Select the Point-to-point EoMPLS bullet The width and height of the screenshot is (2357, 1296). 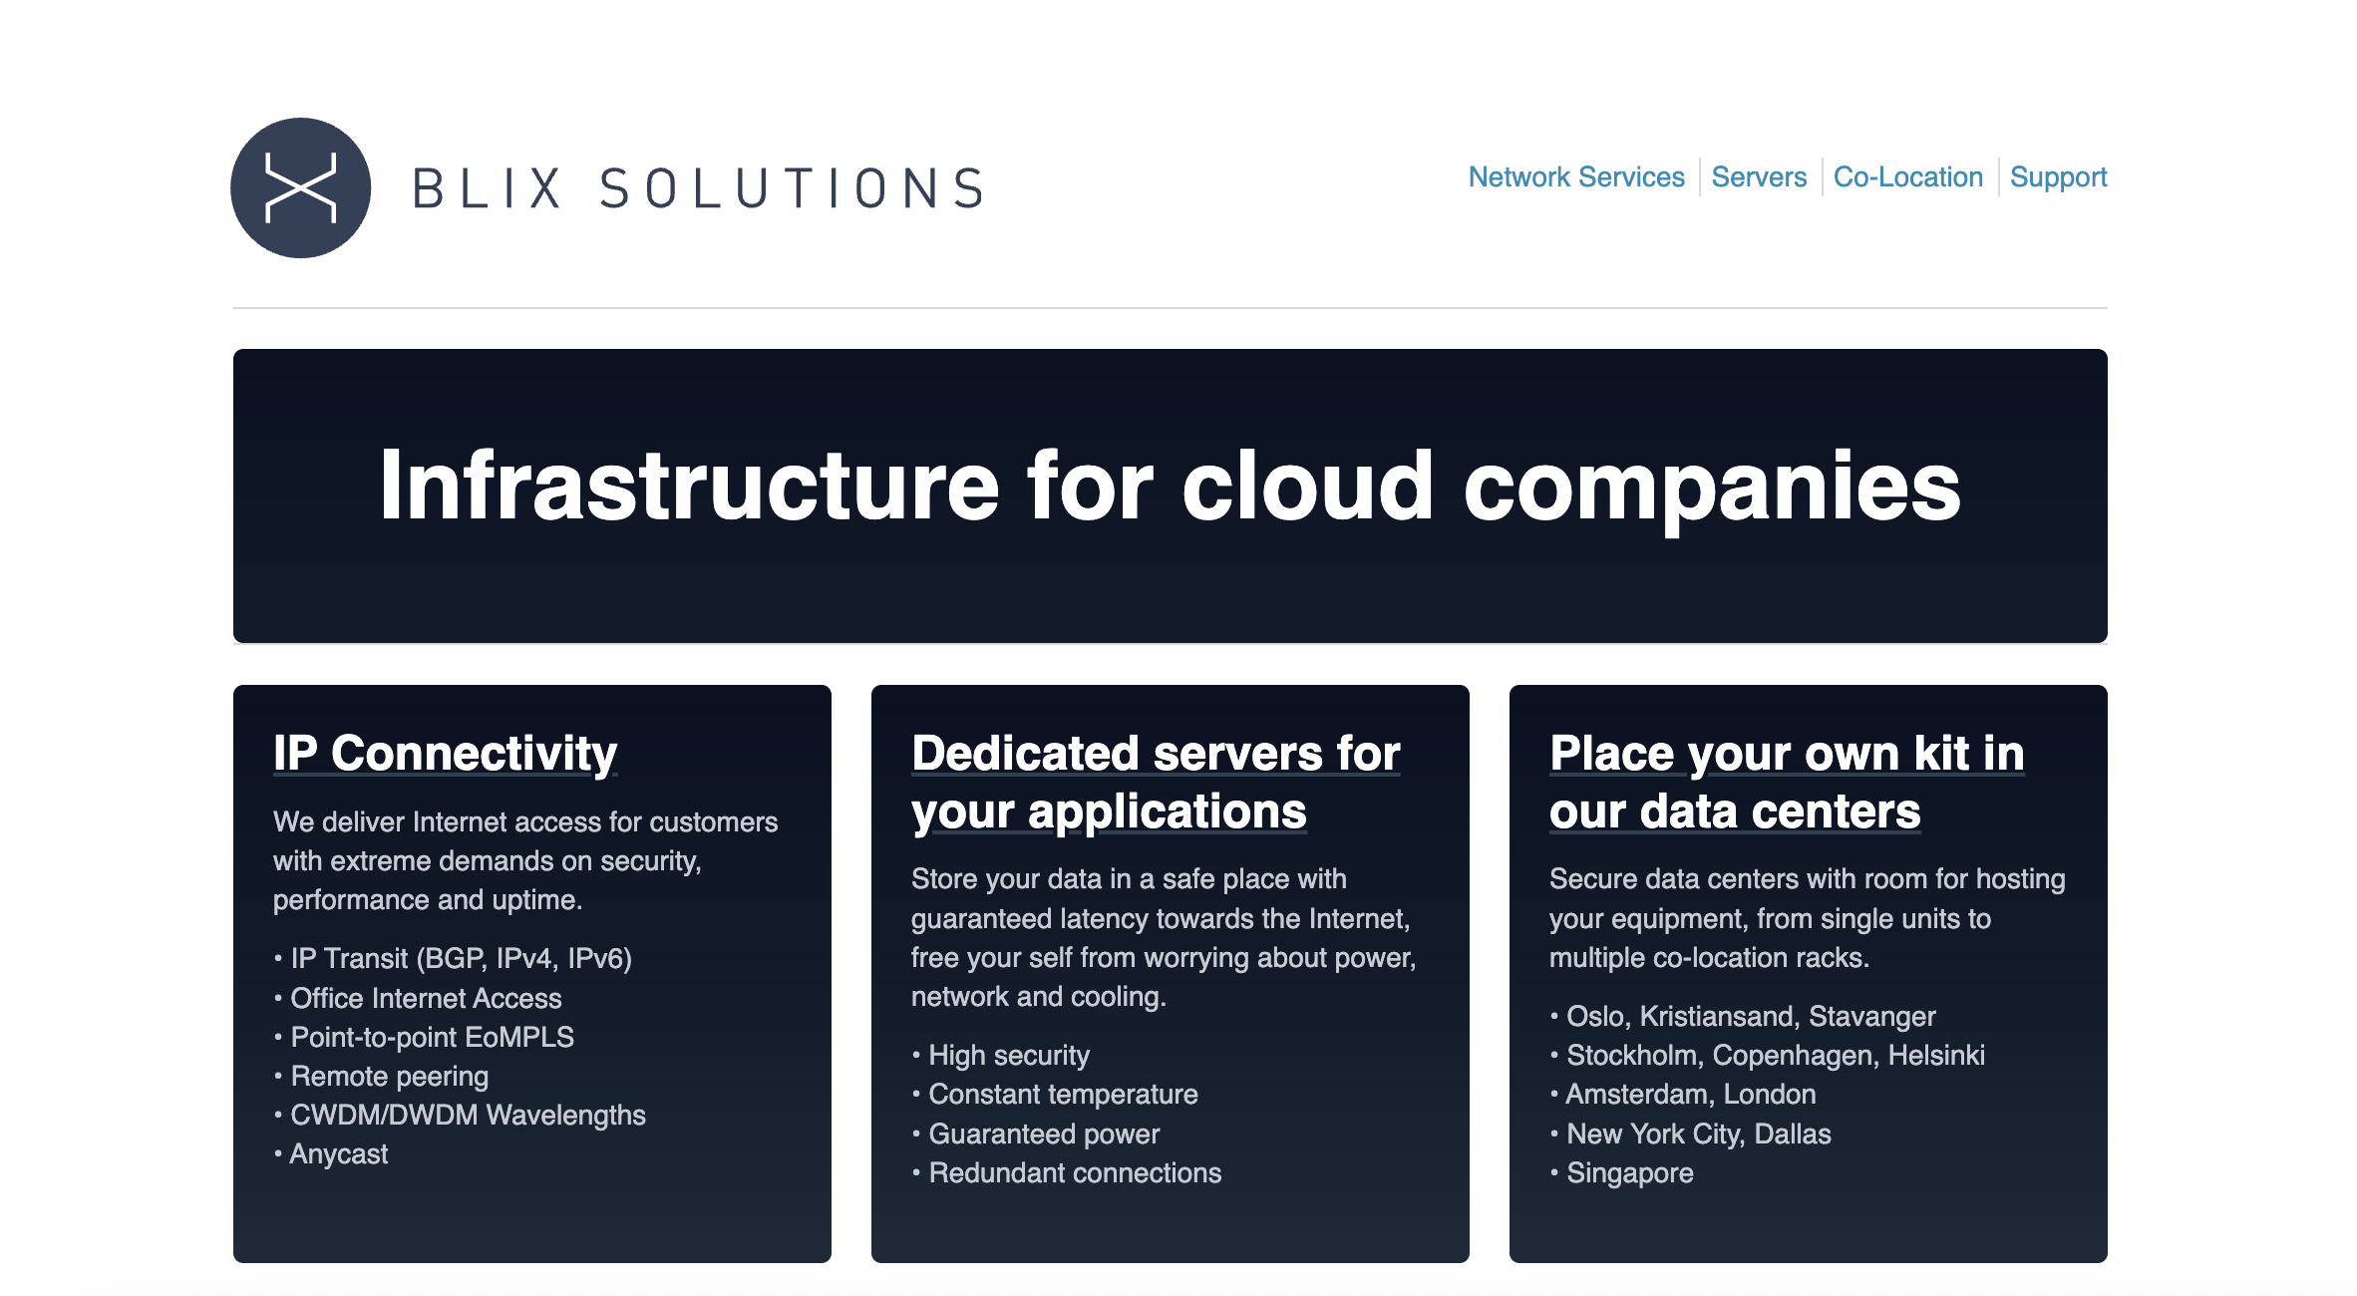coord(432,1037)
